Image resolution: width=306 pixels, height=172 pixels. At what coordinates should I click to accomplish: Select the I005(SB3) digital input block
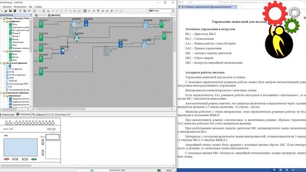point(41,72)
